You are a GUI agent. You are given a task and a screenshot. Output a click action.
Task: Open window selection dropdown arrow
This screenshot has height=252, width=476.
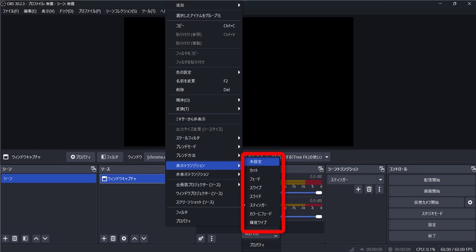(x=327, y=157)
